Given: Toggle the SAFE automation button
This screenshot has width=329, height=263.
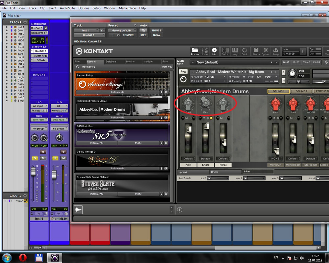Looking at the screenshot, I should [143, 35].
